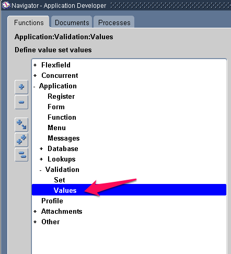The image size is (231, 254).
Task: Click the Collapse All (double minus) icon button
Action: (21, 155)
